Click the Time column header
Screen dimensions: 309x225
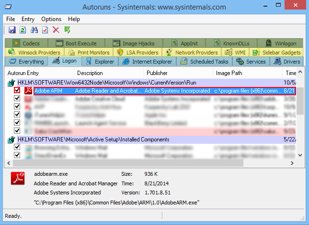tap(289, 73)
